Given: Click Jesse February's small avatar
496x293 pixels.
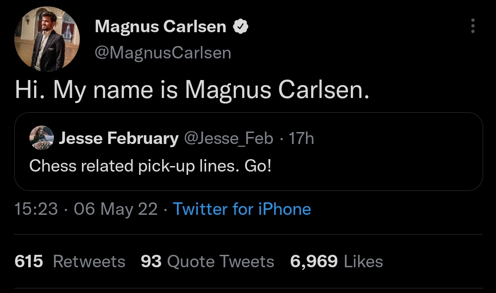Looking at the screenshot, I should [x=41, y=138].
